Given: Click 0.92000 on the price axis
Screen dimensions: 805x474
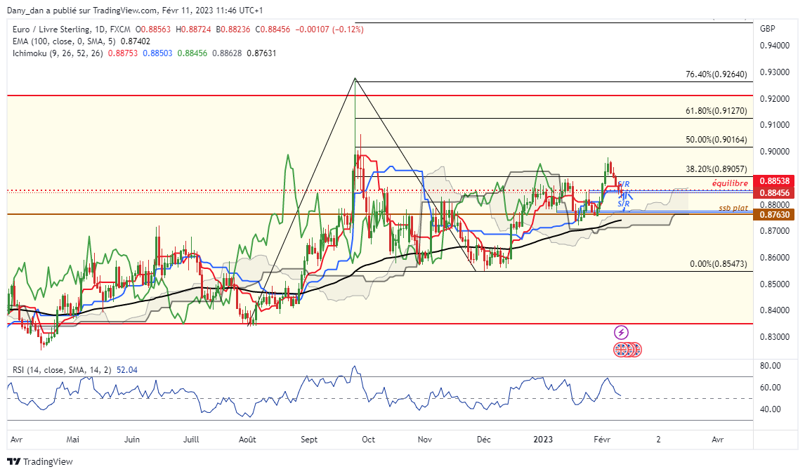Looking at the screenshot, I should [775, 98].
